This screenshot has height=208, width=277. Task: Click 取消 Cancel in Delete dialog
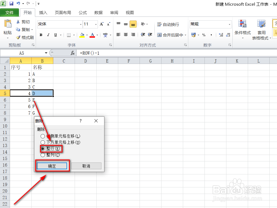point(86,166)
